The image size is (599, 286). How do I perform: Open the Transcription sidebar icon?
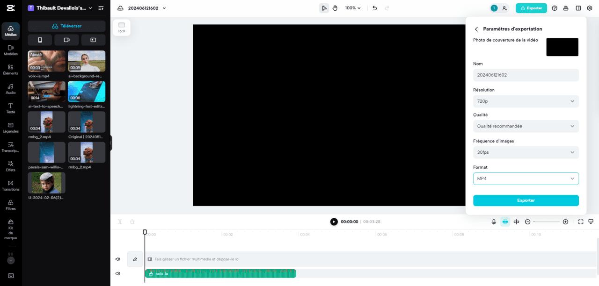tap(11, 147)
